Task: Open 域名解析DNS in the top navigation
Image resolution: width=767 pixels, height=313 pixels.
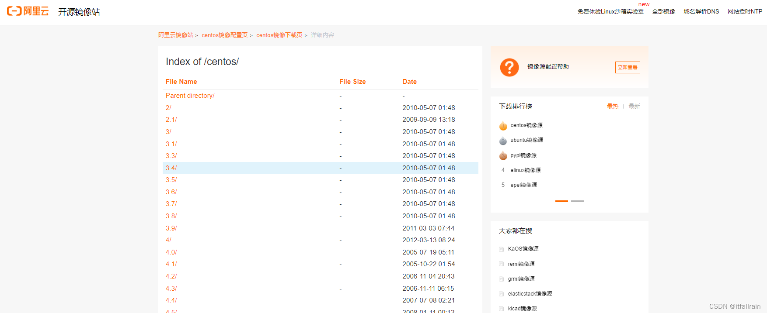Action: [x=701, y=11]
